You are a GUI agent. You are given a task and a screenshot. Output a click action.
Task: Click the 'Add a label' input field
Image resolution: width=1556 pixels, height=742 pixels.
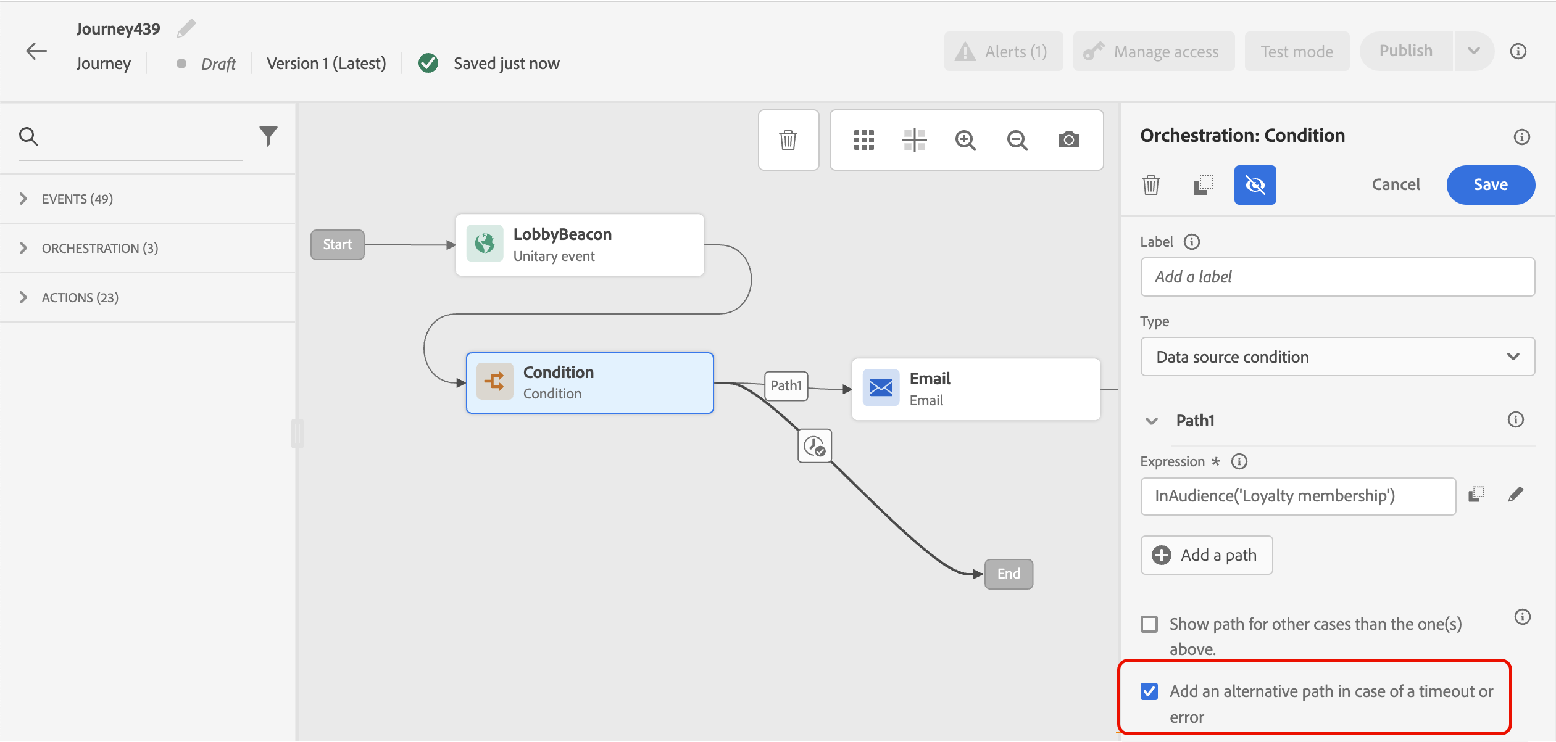click(1337, 277)
